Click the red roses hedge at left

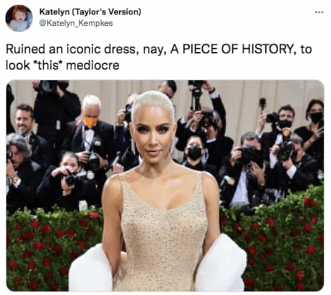click(42, 248)
